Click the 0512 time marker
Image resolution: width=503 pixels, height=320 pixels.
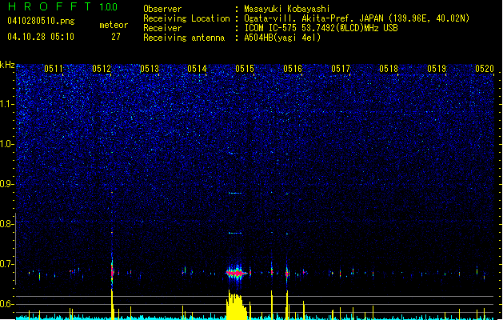(102, 69)
